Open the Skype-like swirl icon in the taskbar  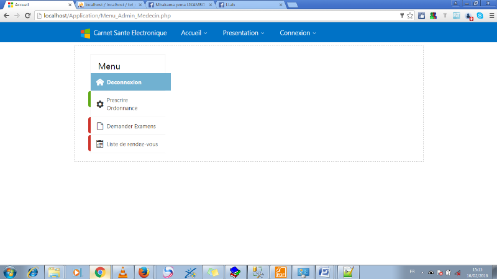(168, 272)
